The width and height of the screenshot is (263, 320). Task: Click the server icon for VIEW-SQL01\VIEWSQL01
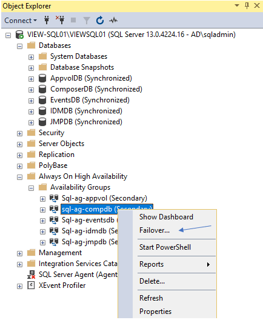(x=20, y=35)
